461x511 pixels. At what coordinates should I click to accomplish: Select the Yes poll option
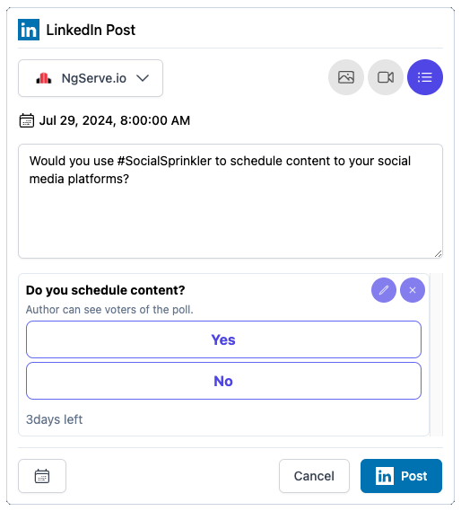click(223, 339)
